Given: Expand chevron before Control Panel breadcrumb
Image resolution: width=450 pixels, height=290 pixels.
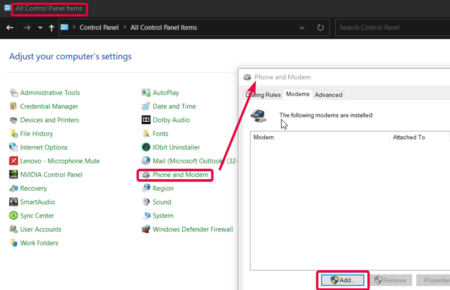Looking at the screenshot, I should [x=74, y=27].
